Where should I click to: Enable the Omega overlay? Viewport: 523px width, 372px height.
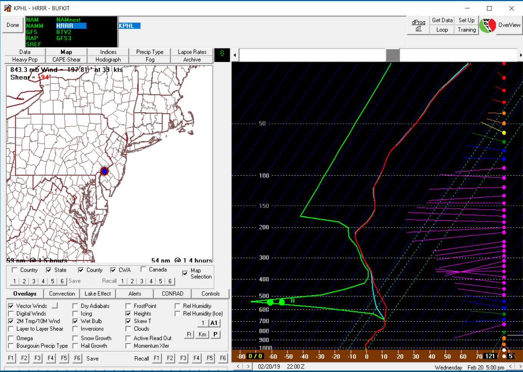pos(11,338)
